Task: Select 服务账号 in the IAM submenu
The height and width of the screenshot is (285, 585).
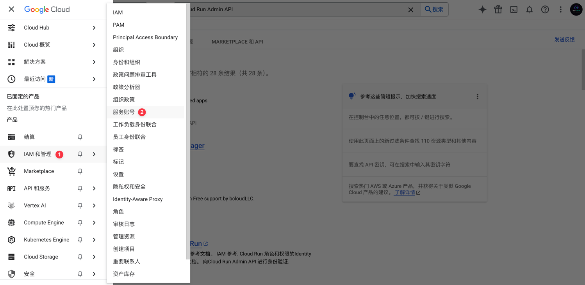Action: 124,112
